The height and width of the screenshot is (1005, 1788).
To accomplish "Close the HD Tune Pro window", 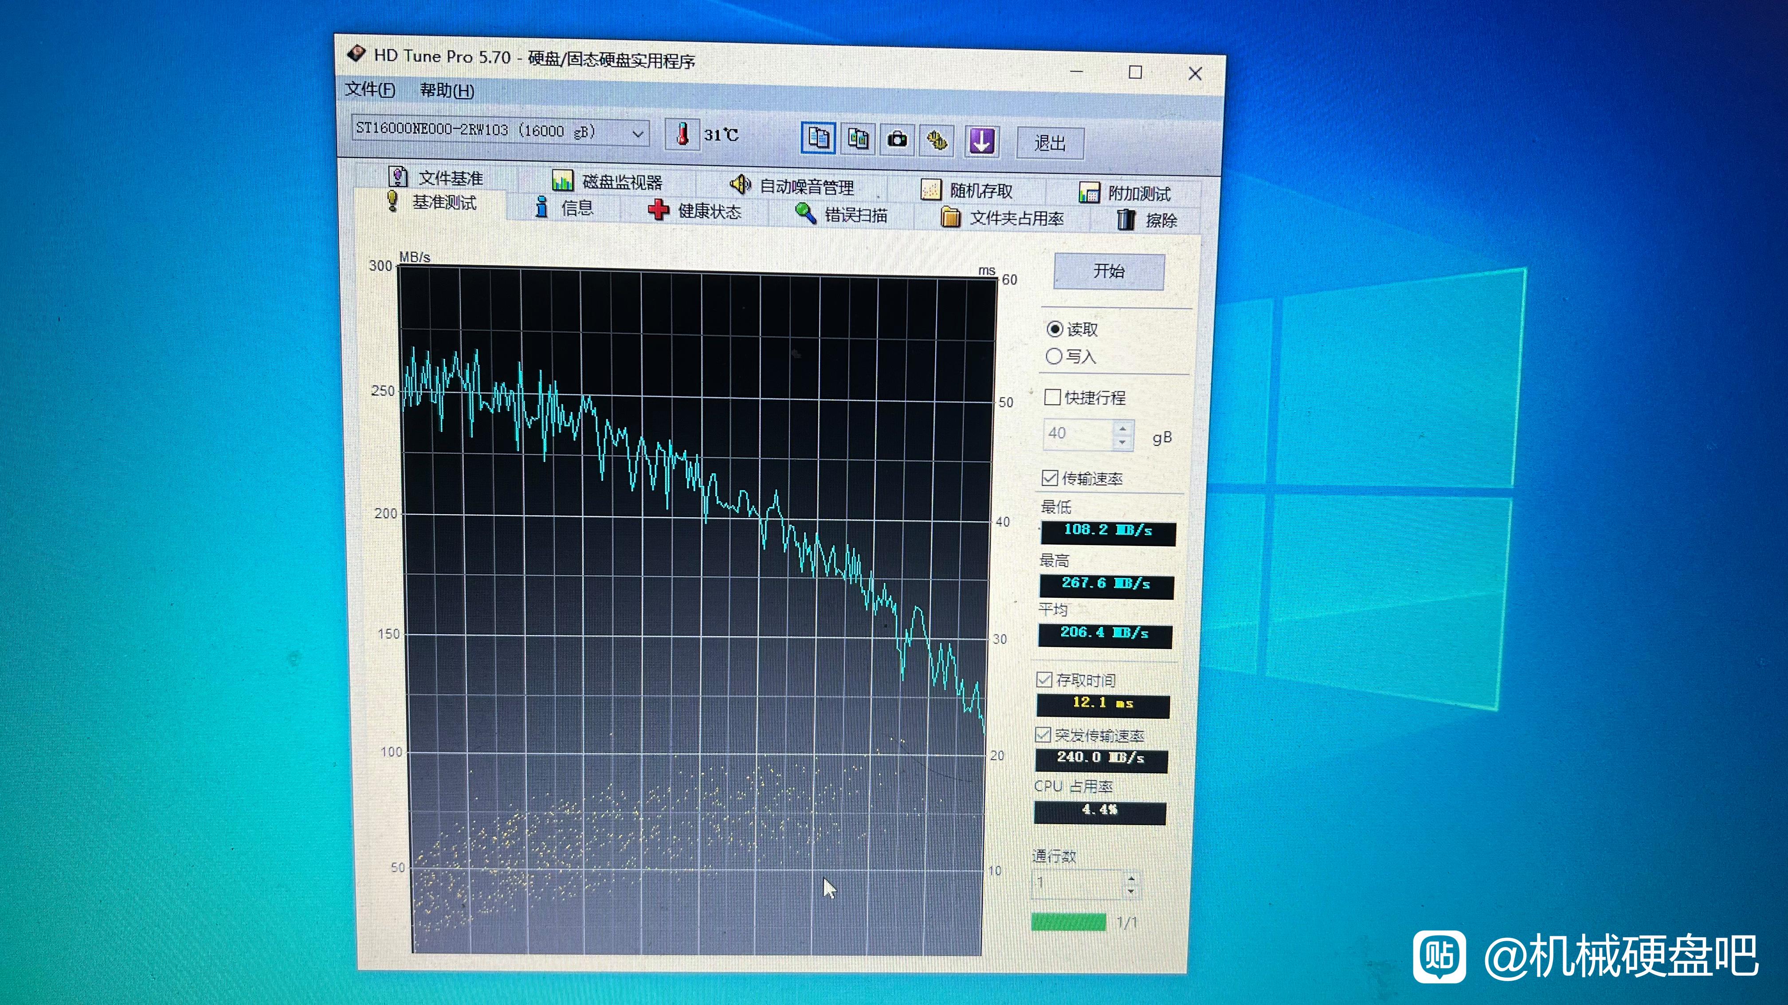I will click(x=1195, y=74).
